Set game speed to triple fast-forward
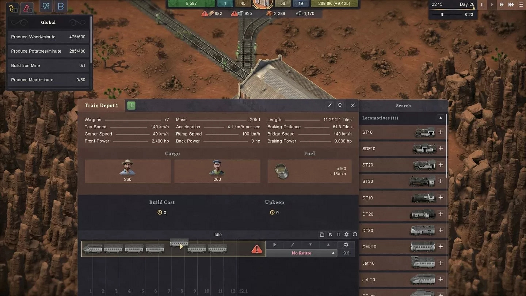The height and width of the screenshot is (296, 526). [511, 5]
